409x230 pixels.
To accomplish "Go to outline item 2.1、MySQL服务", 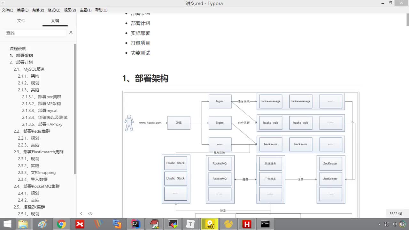I will [29, 69].
